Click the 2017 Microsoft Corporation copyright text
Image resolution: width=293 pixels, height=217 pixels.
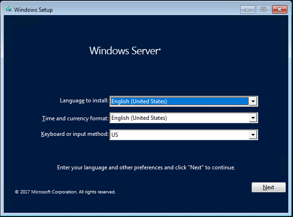[x=65, y=192]
